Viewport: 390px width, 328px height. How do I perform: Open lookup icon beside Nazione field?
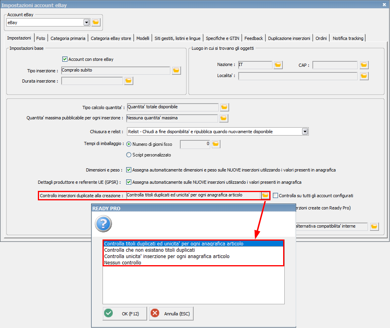pos(278,65)
